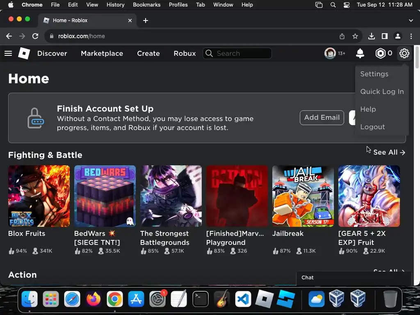
Task: Open Finder from the dock
Action: click(x=30, y=299)
